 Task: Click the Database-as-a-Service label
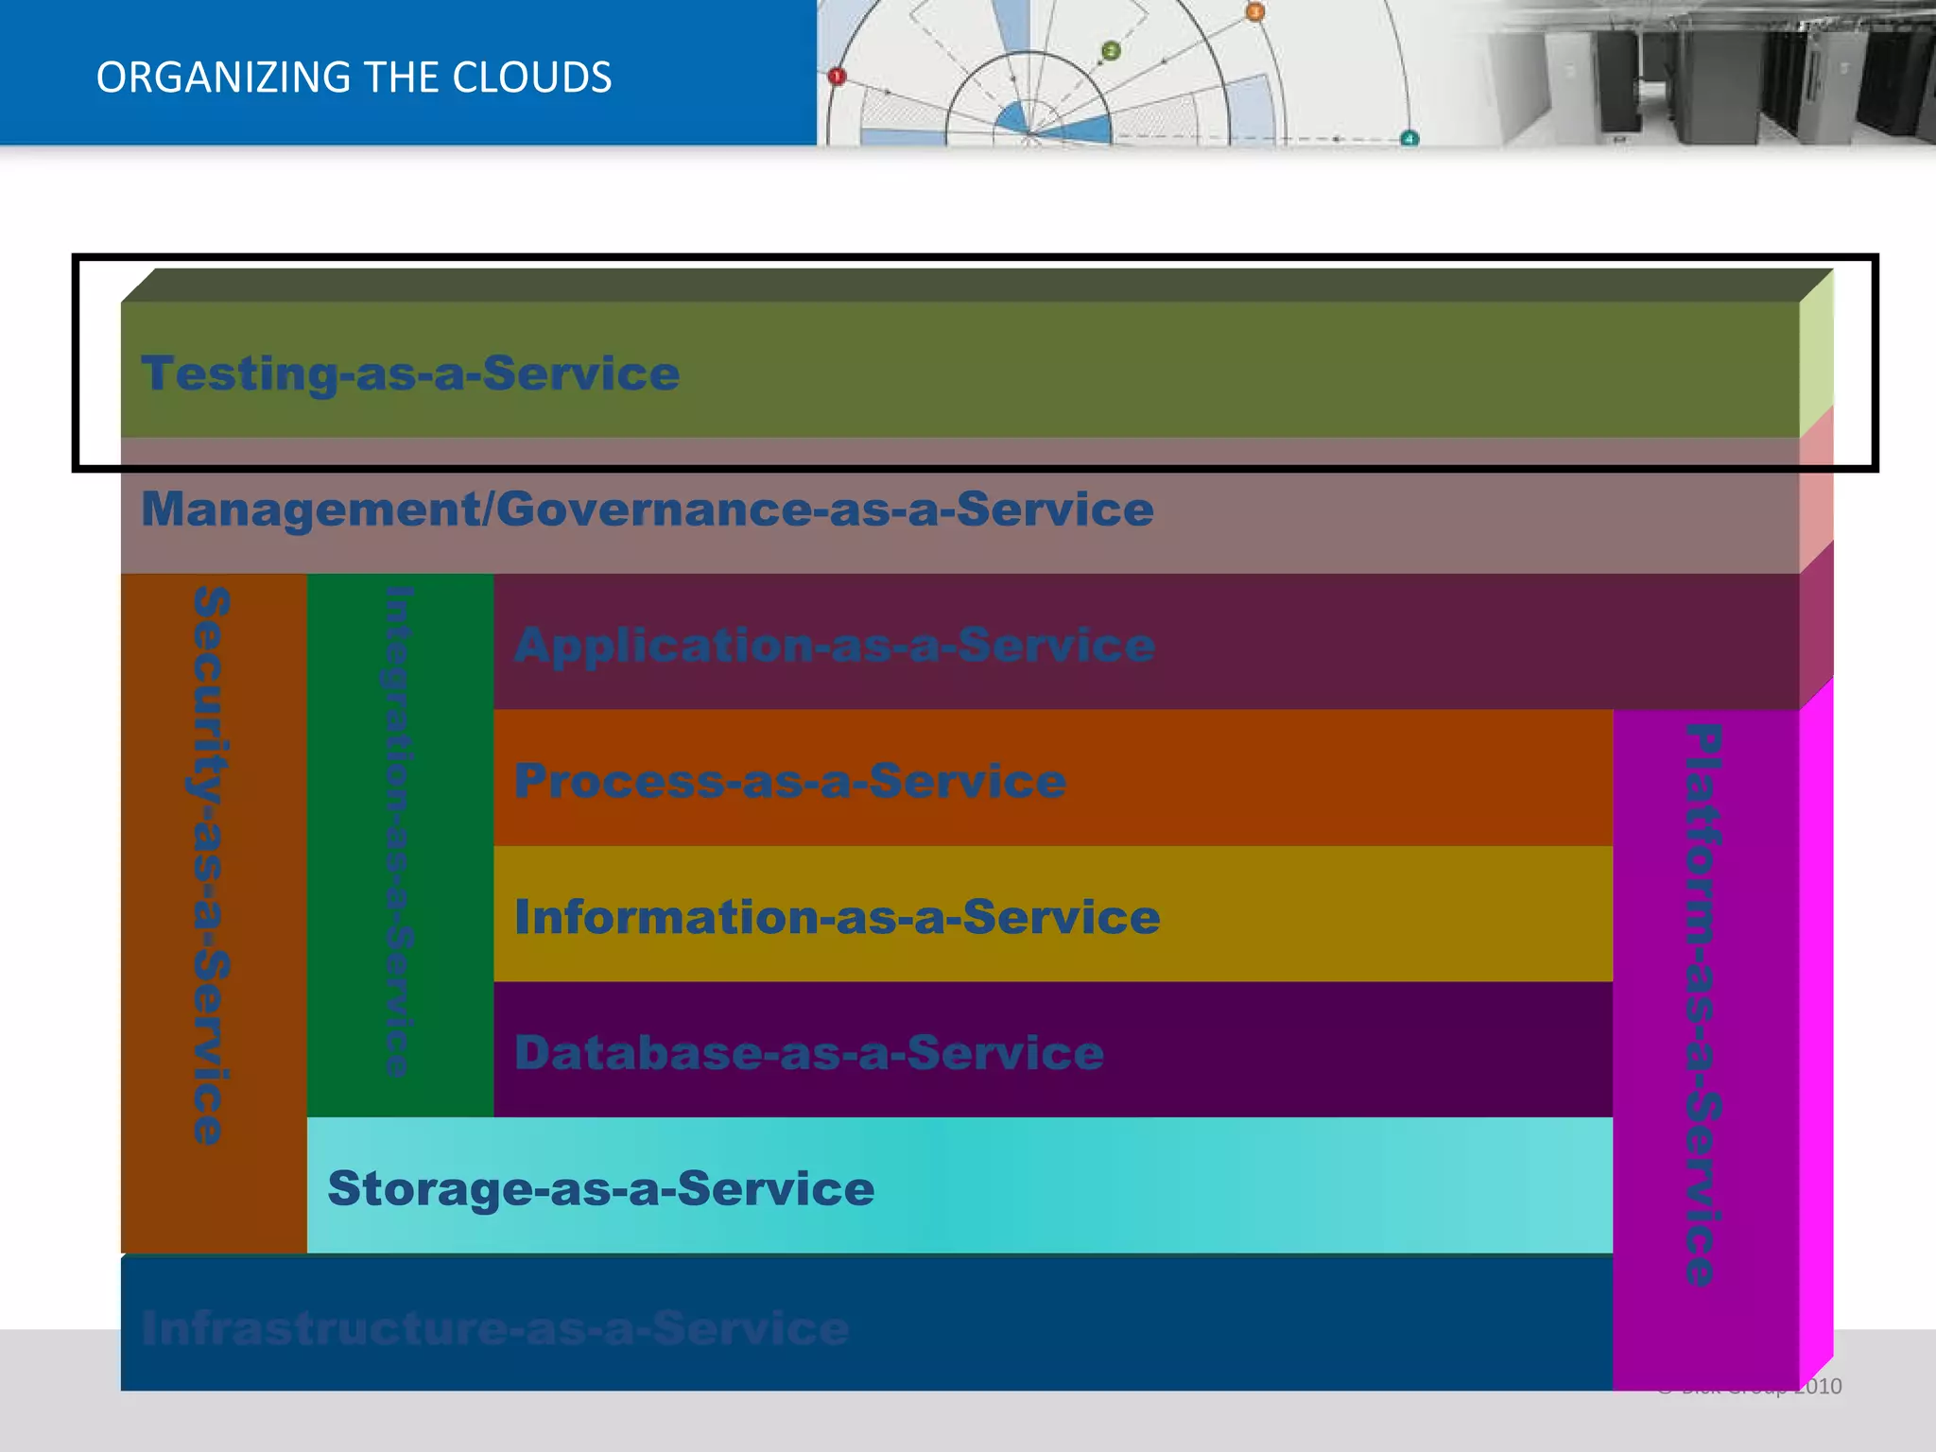pyautogui.click(x=809, y=1053)
